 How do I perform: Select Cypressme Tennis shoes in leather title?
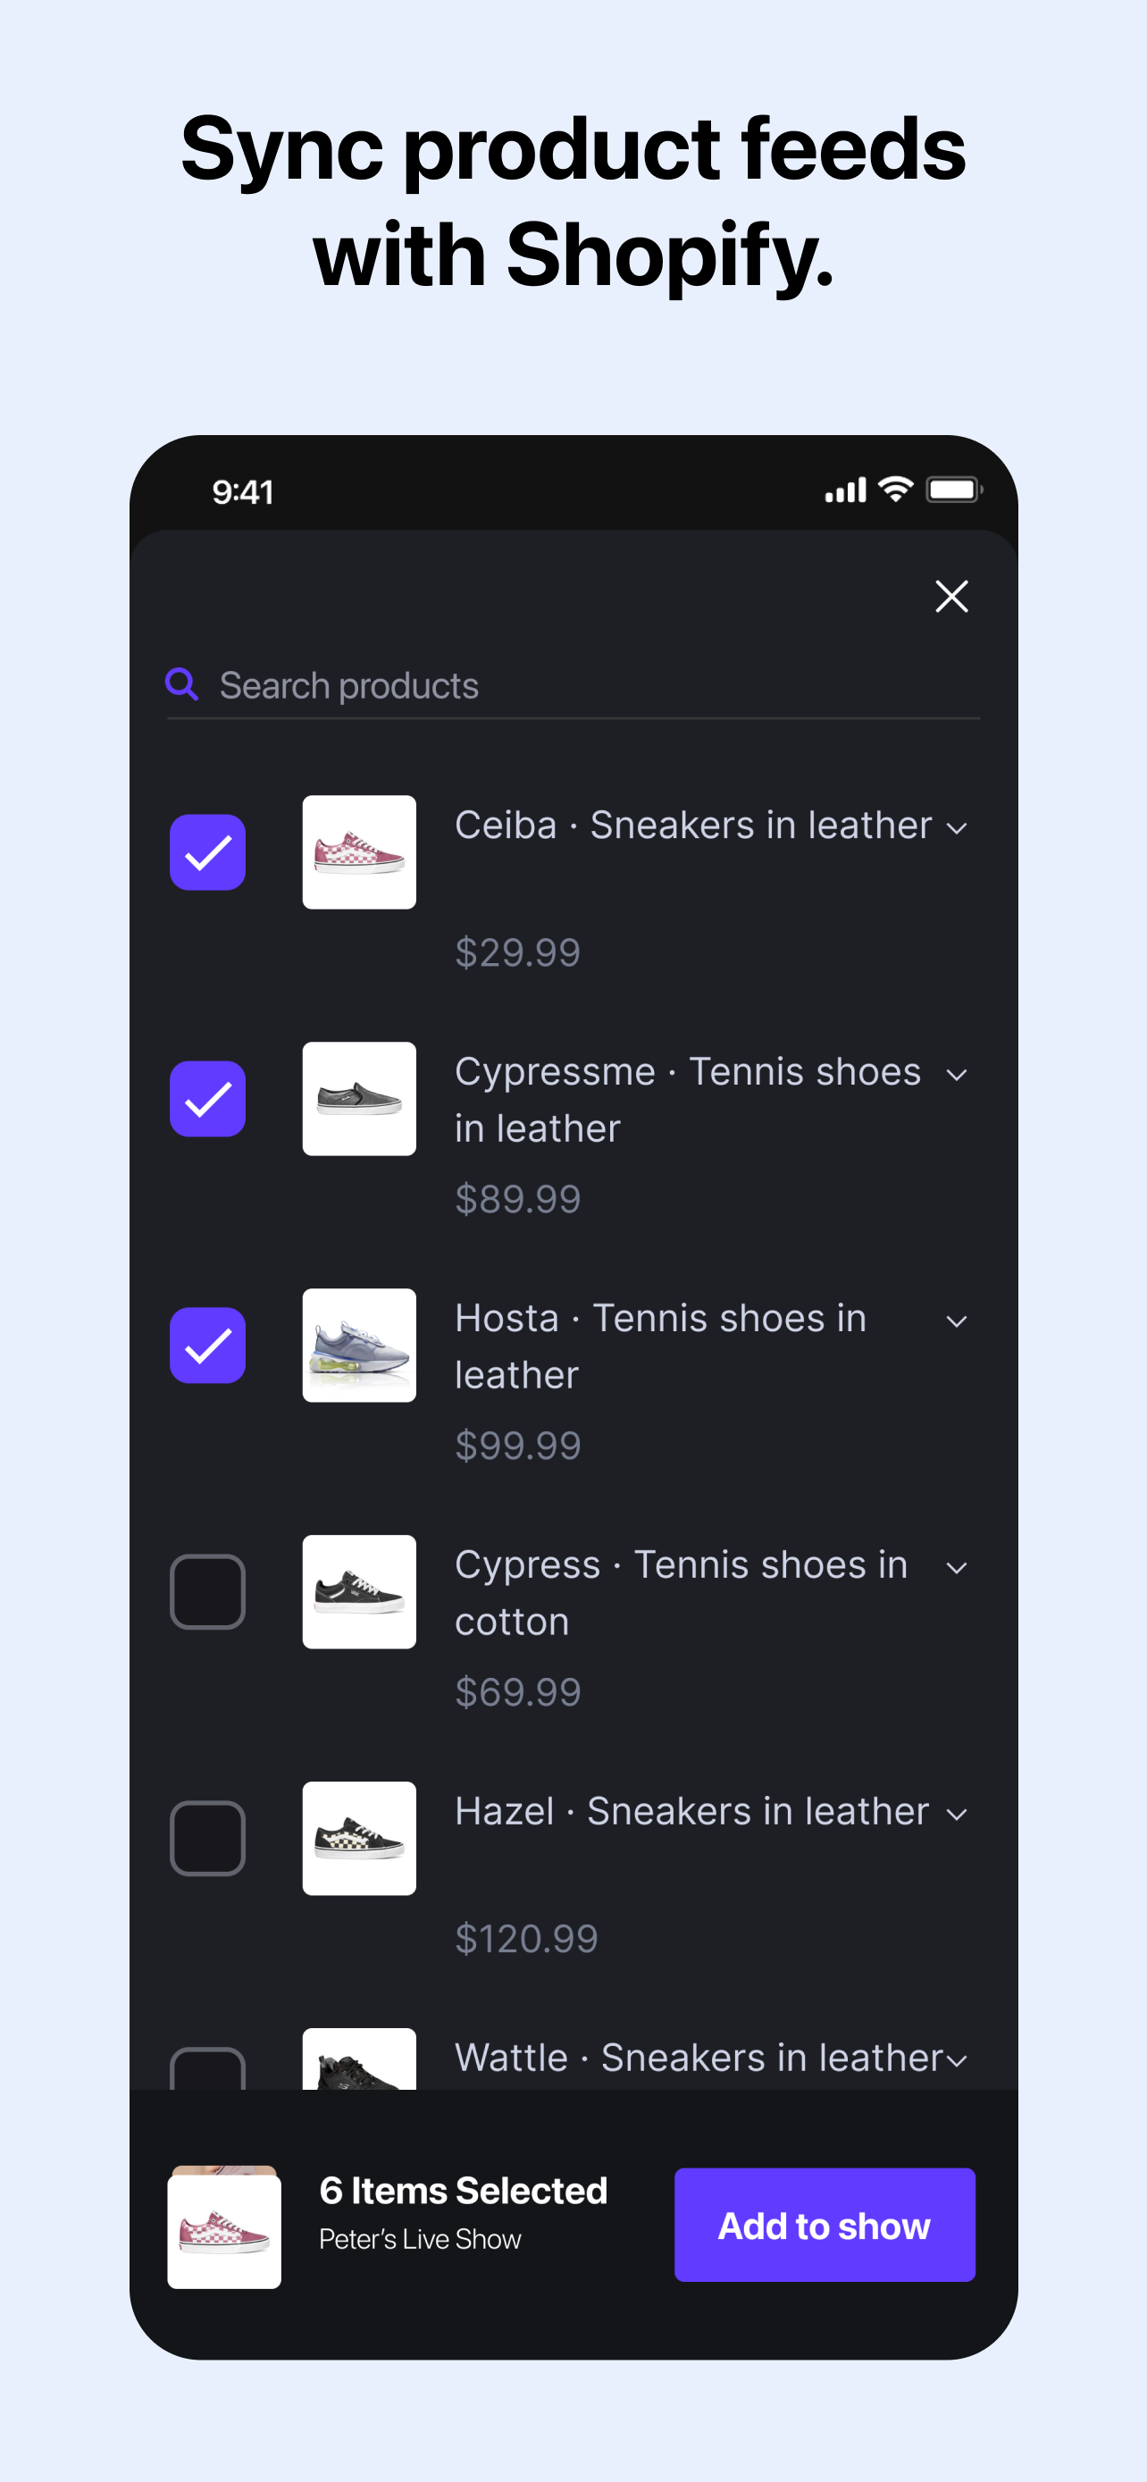tap(688, 1099)
